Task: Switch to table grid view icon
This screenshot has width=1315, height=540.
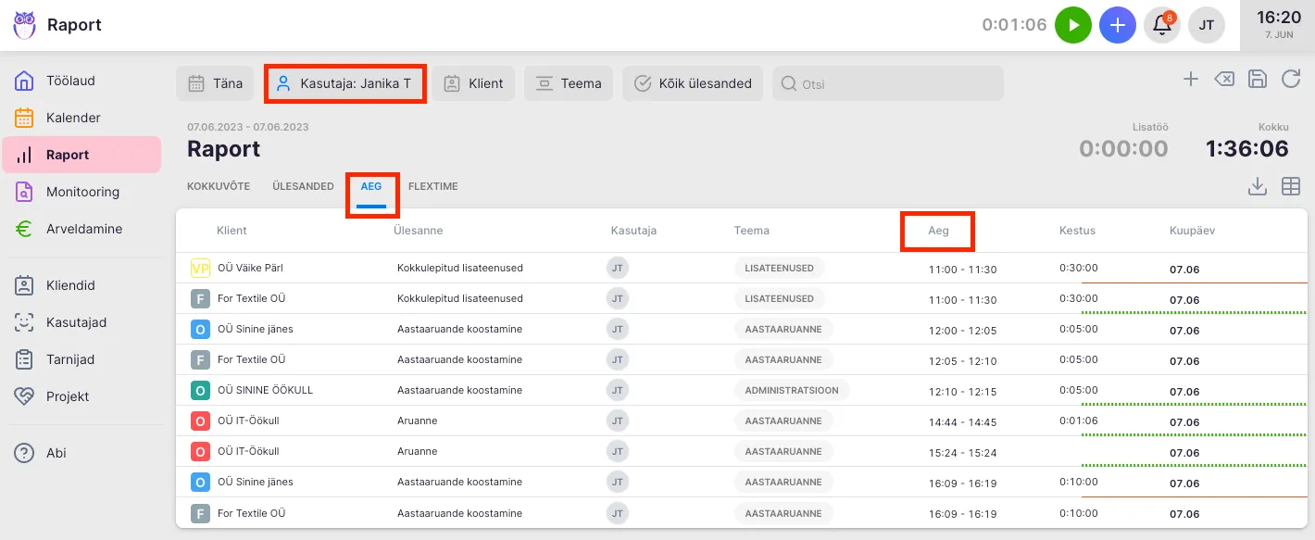Action: [1291, 187]
